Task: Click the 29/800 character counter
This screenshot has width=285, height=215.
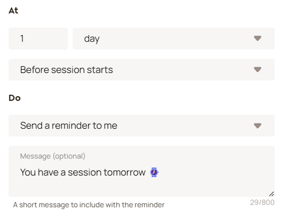Action: tap(262, 203)
